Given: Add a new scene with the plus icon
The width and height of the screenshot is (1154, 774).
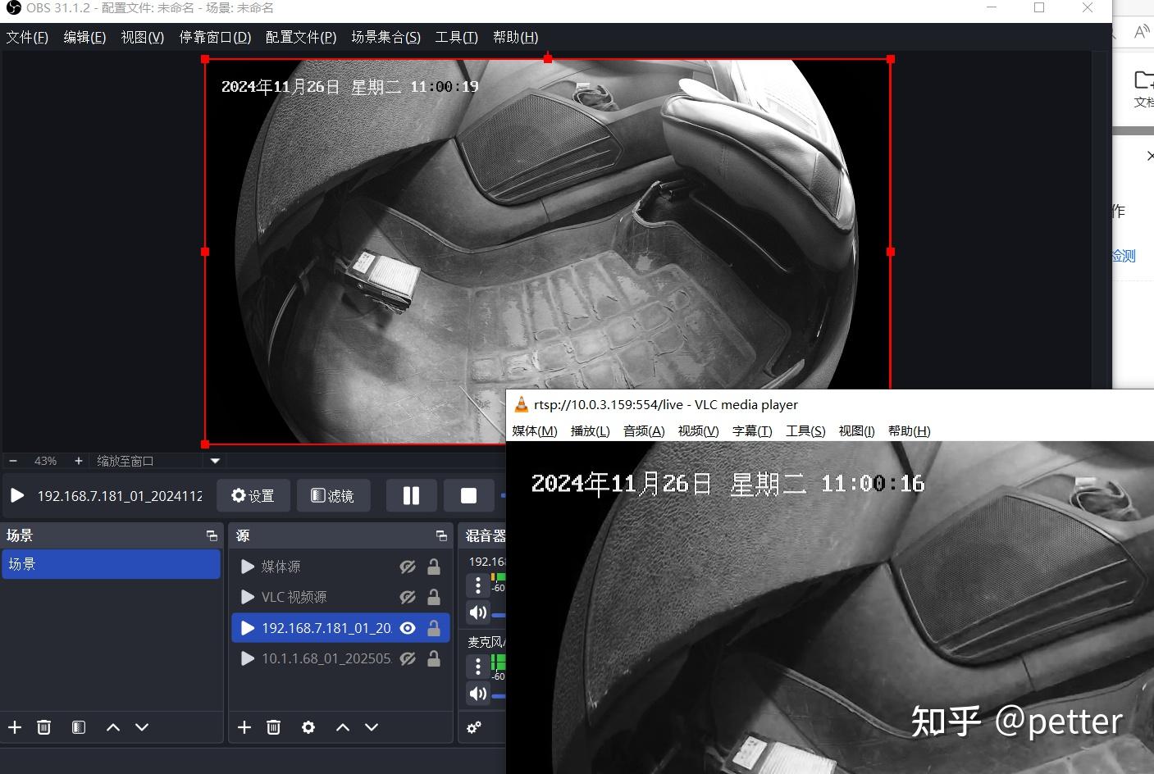Looking at the screenshot, I should pyautogui.click(x=14, y=727).
